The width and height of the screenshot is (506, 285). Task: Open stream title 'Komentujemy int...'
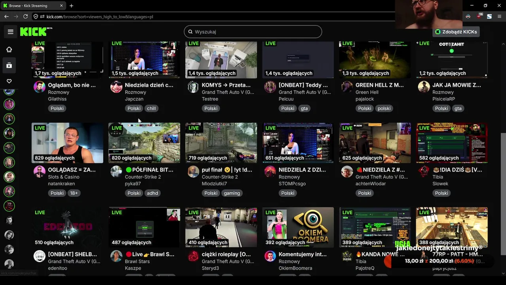(x=303, y=255)
